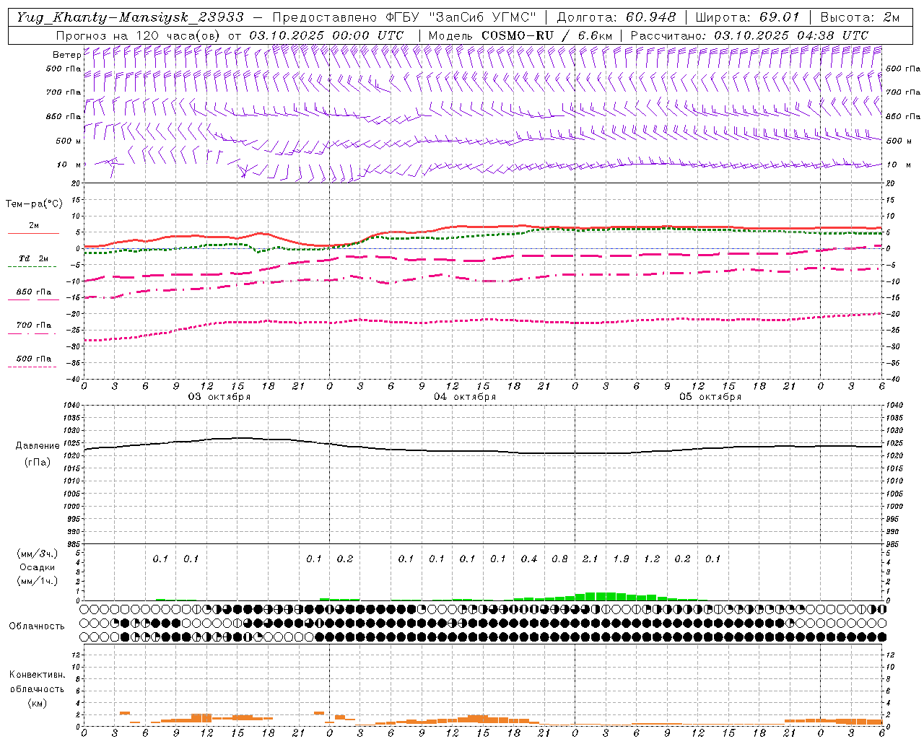The height and width of the screenshot is (739, 924).
Task: Click the Широта: 69.01 value
Action: click(747, 17)
